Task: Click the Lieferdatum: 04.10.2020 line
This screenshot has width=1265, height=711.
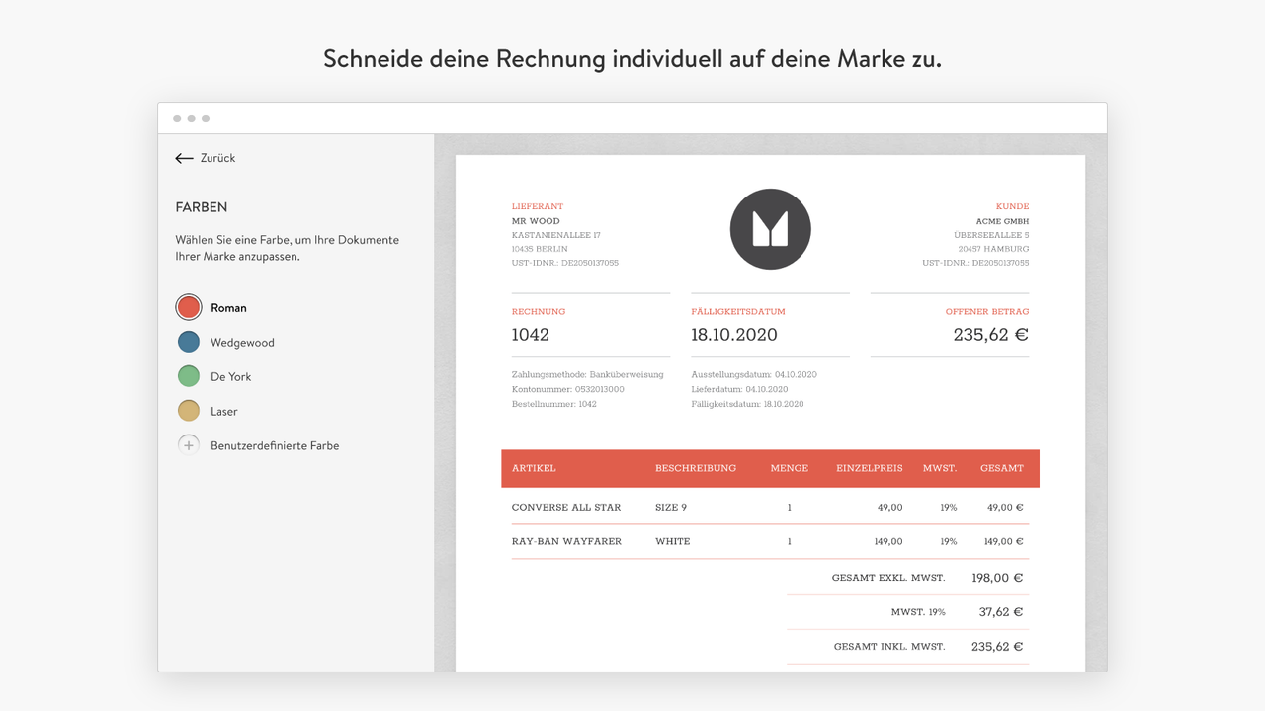Action: (740, 390)
